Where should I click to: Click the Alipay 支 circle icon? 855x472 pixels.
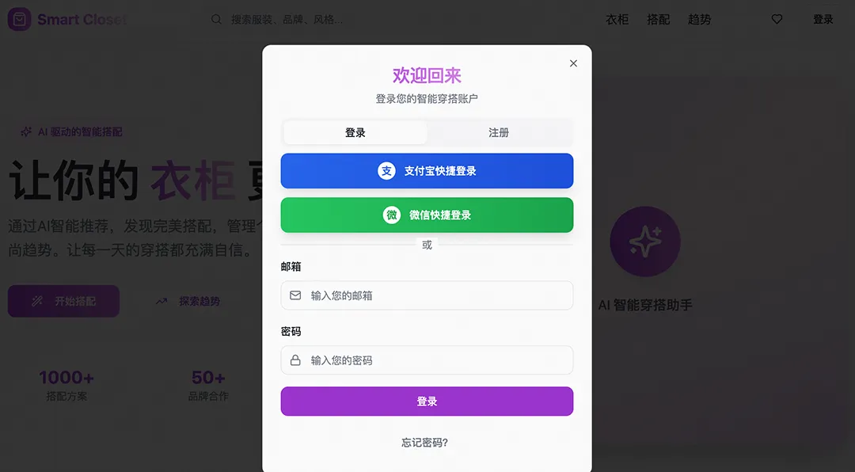386,171
